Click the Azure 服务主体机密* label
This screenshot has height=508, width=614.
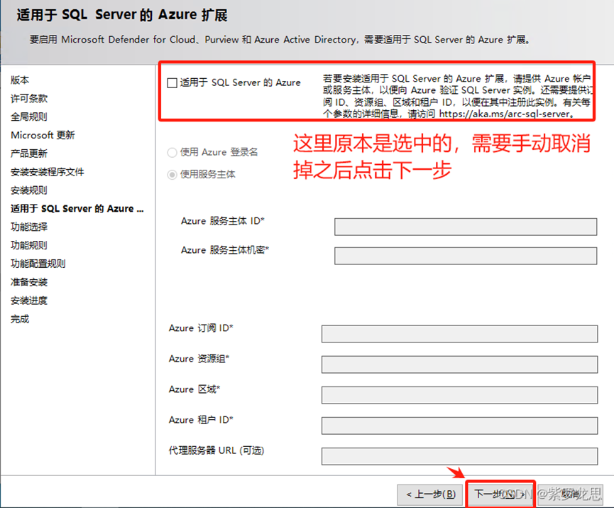225,250
